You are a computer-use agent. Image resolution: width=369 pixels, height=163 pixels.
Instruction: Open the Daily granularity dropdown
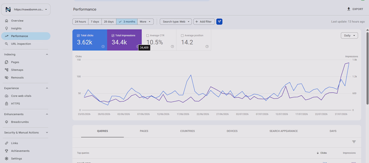click(x=349, y=36)
